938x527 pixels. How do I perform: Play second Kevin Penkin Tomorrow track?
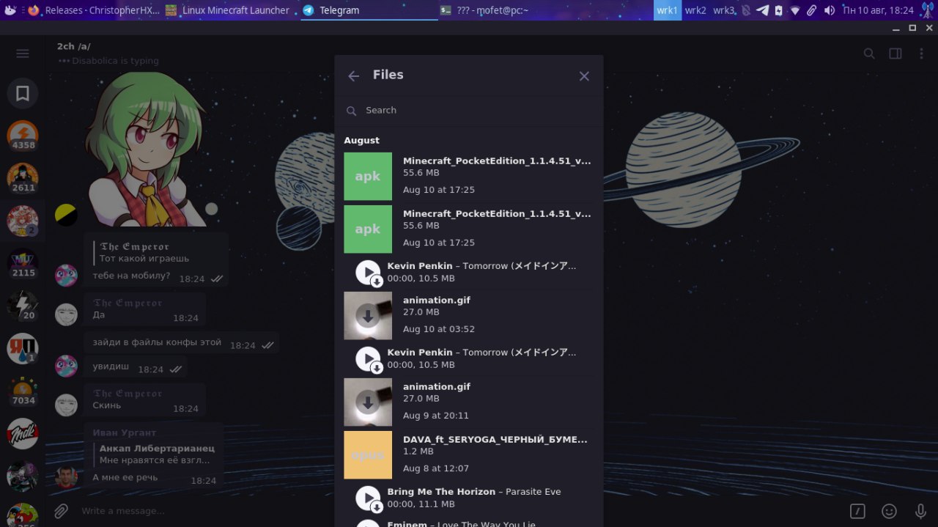(368, 359)
